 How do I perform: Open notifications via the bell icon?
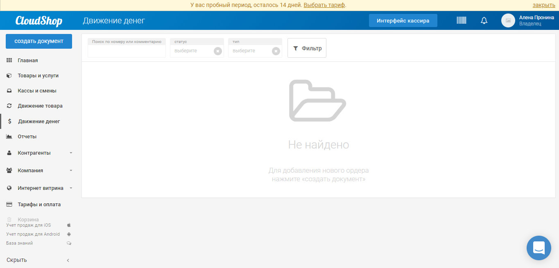(x=484, y=20)
